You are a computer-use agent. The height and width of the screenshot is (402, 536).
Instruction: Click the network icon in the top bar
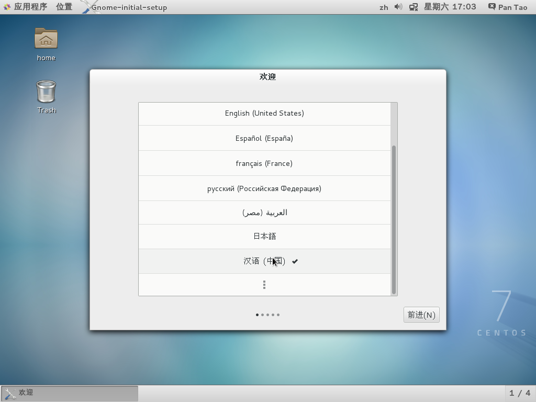point(413,7)
